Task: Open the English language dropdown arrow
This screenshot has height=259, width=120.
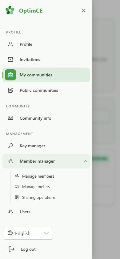Action: (46, 233)
